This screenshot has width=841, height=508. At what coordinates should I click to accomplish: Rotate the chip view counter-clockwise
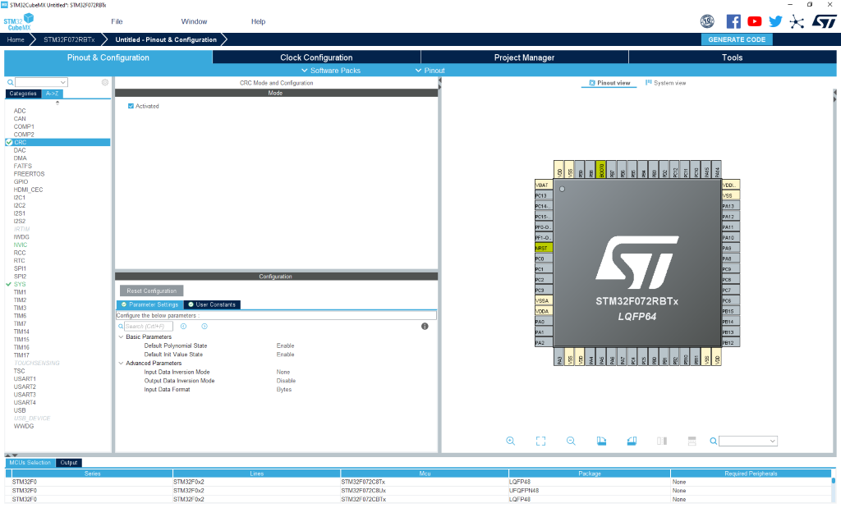pyautogui.click(x=632, y=441)
